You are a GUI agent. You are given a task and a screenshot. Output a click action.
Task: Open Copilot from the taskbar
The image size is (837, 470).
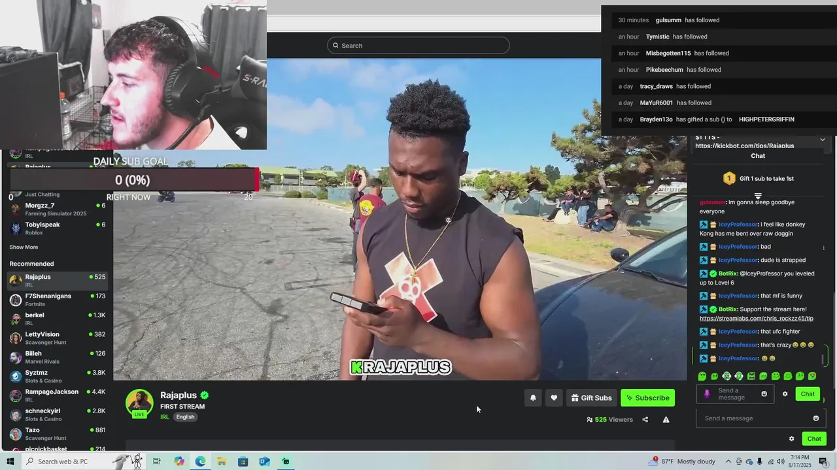pyautogui.click(x=179, y=462)
